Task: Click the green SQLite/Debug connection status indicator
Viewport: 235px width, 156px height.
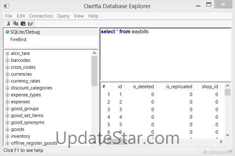Action: click(7, 32)
